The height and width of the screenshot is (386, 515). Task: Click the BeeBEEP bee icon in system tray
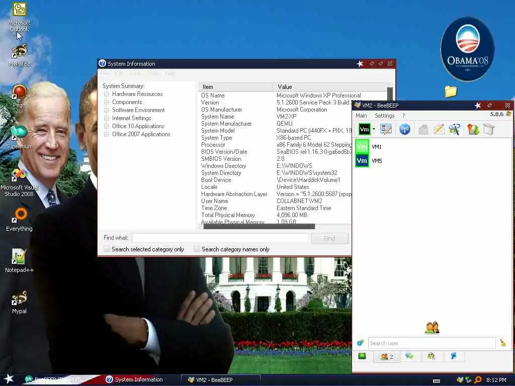point(460,380)
